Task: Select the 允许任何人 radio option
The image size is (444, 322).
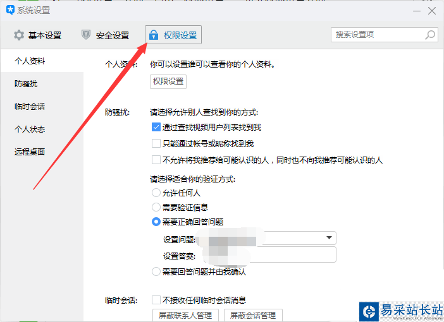Action: tap(156, 193)
